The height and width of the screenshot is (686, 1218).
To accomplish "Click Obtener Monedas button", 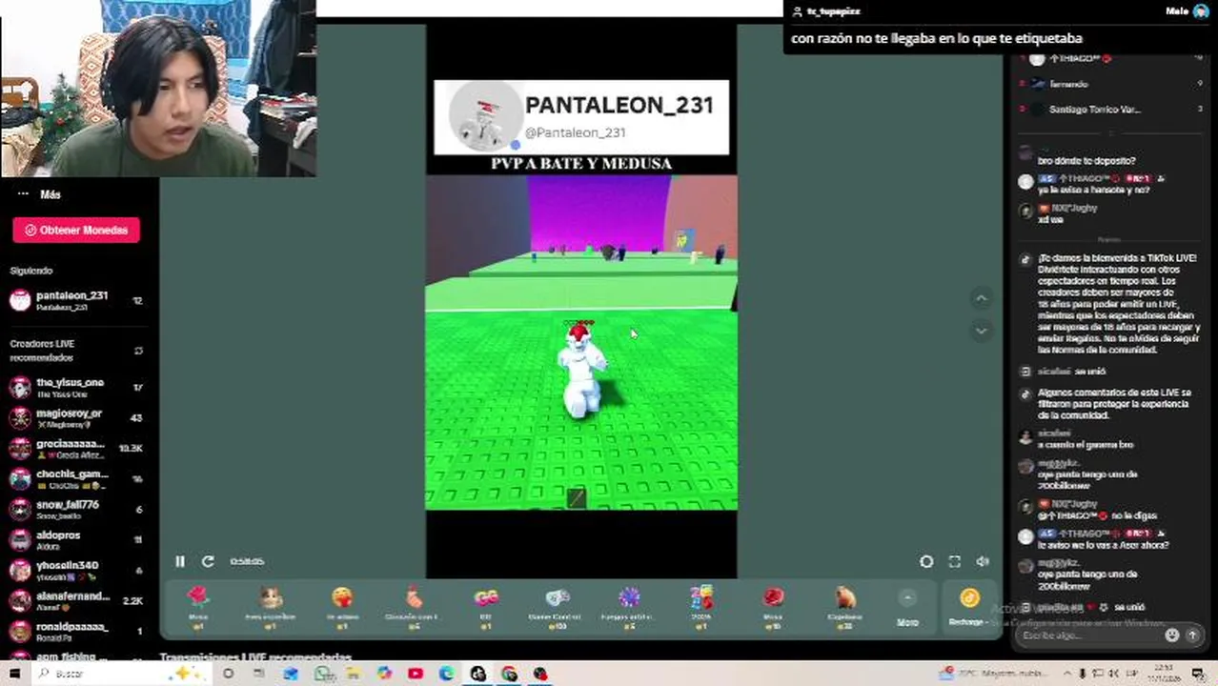I will [76, 230].
